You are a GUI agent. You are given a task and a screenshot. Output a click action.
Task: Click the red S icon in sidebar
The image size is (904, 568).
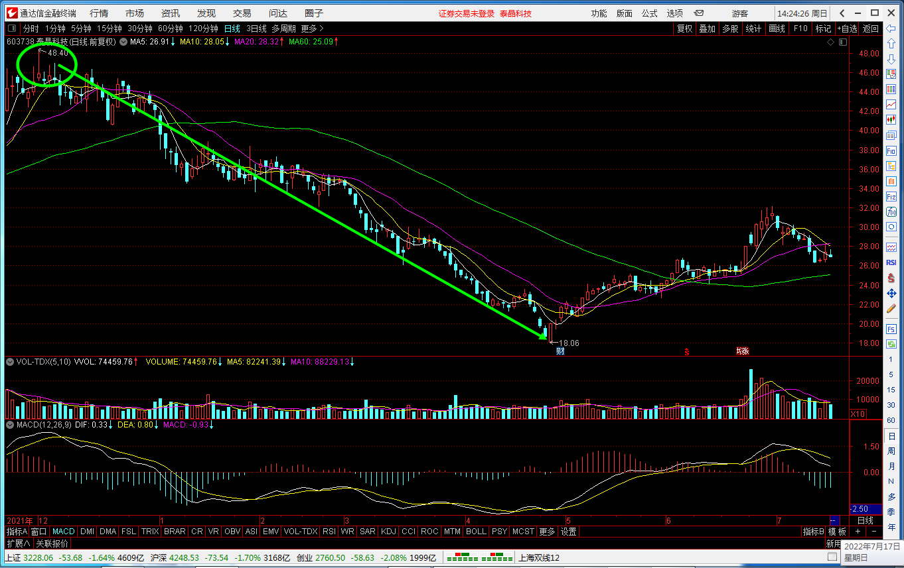891,278
